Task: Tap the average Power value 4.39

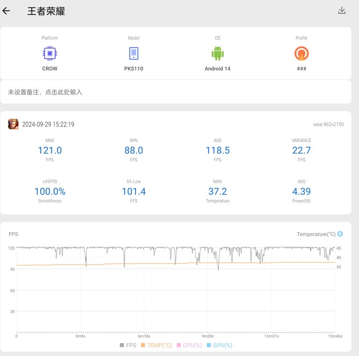Action: (301, 191)
